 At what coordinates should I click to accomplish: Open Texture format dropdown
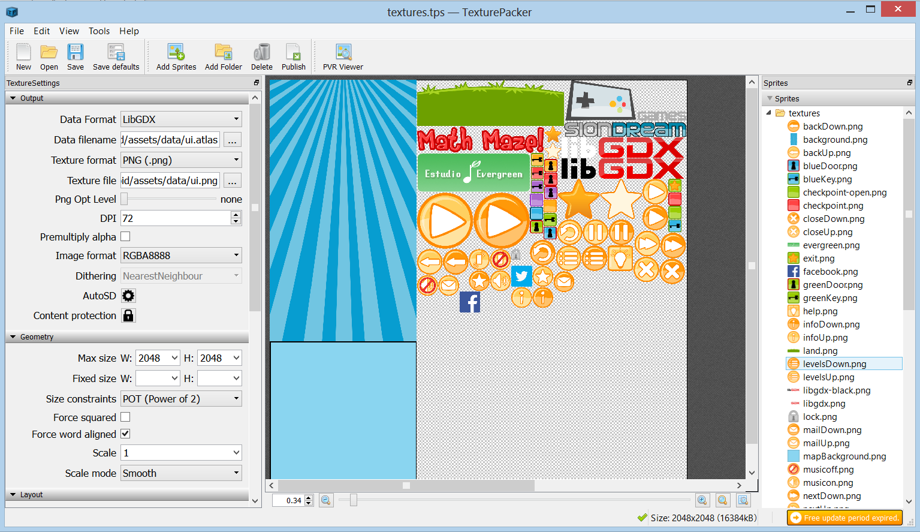181,160
